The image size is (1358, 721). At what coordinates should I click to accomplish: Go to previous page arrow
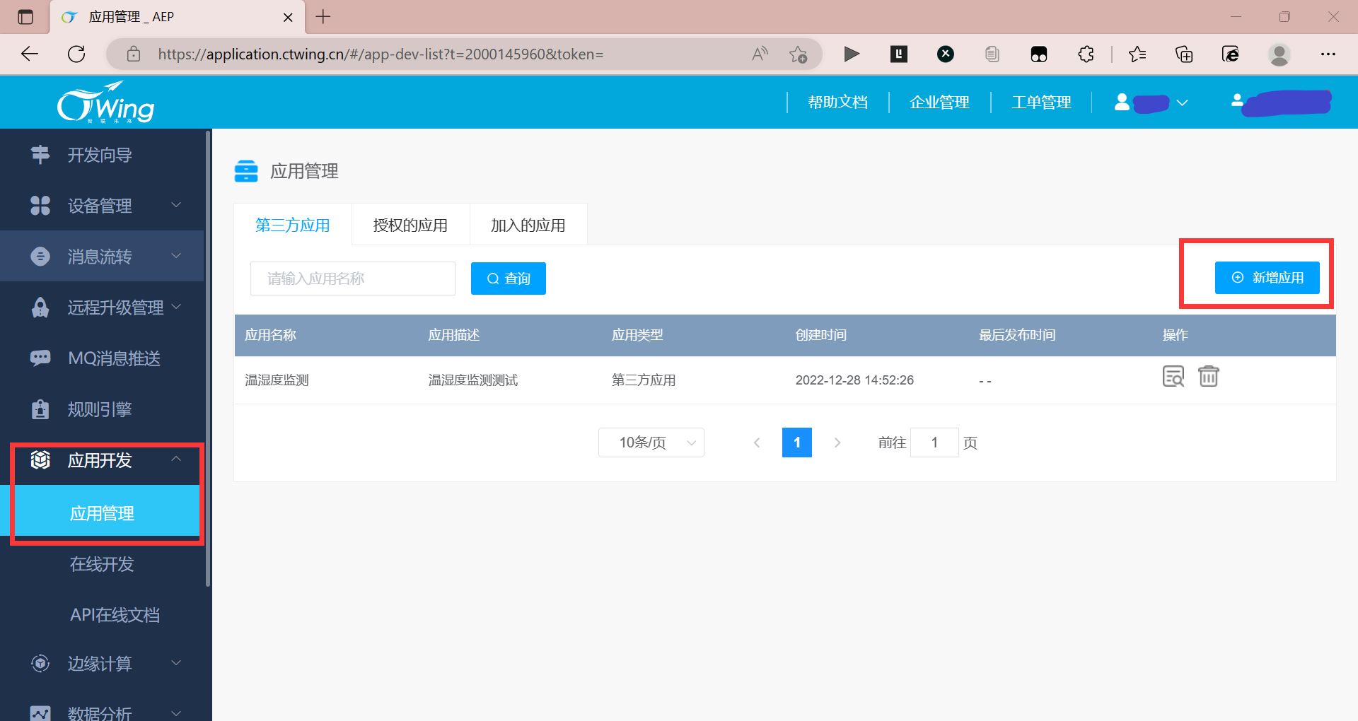coord(757,442)
